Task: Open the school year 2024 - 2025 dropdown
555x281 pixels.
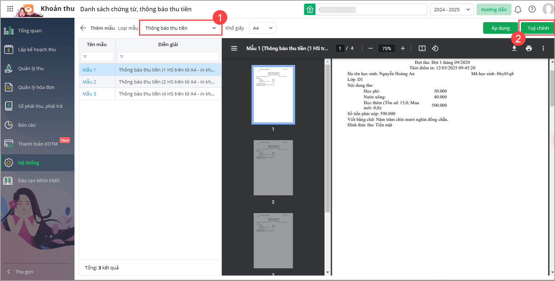Action: pyautogui.click(x=452, y=9)
